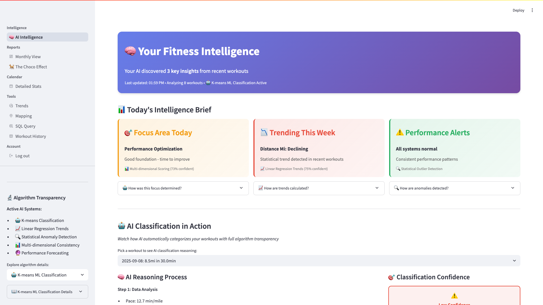Click the Trends gauge icon in sidebar

(11, 106)
